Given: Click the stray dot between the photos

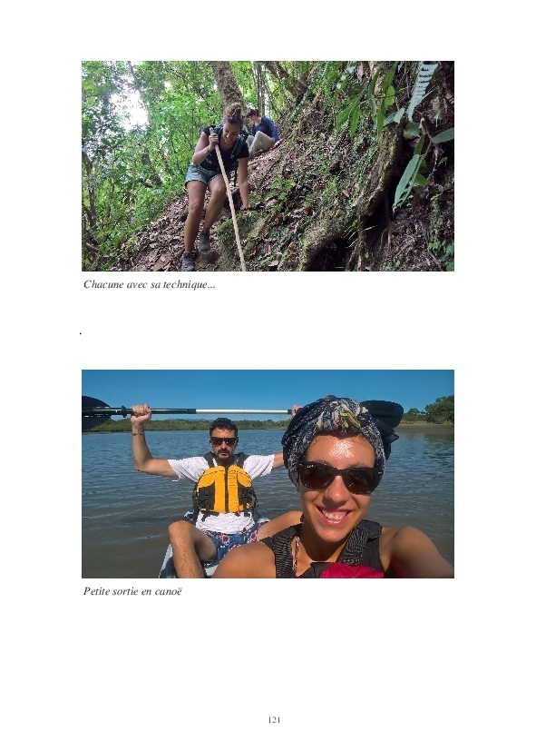Looking at the screenshot, I should (81, 333).
